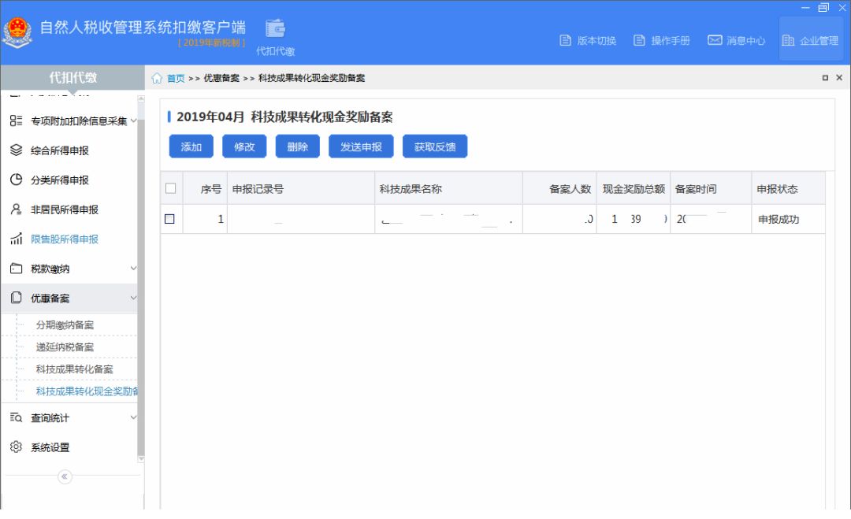Select 递延纳税备案 submenu item
This screenshot has height=519, width=851.
(65, 347)
